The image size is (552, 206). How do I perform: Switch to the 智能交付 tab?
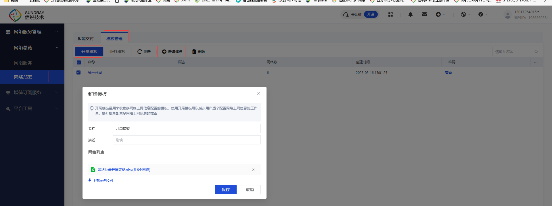pyautogui.click(x=86, y=39)
